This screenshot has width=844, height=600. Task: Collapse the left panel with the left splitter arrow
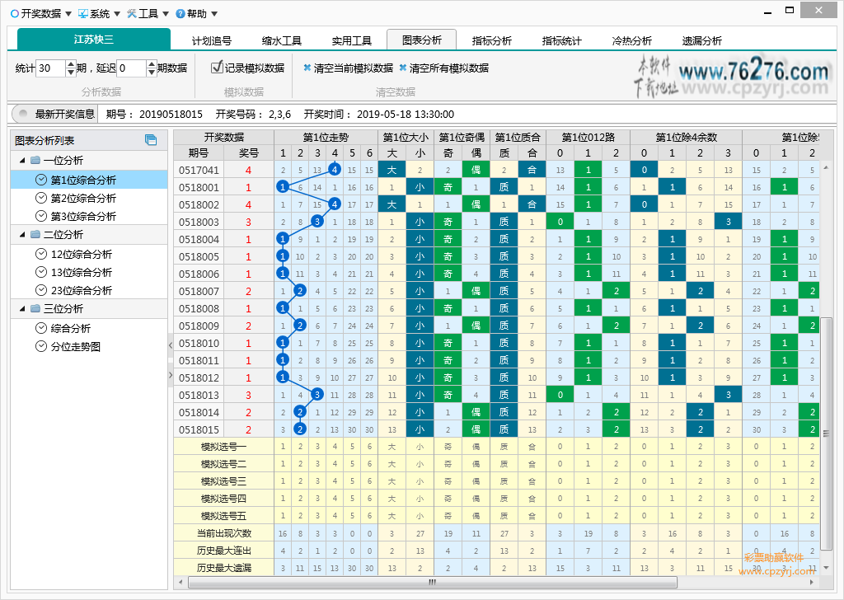[x=171, y=345]
